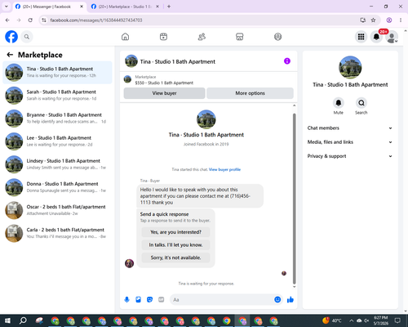Attach a file with the photo icon
The image size is (408, 327).
[x=138, y=300]
